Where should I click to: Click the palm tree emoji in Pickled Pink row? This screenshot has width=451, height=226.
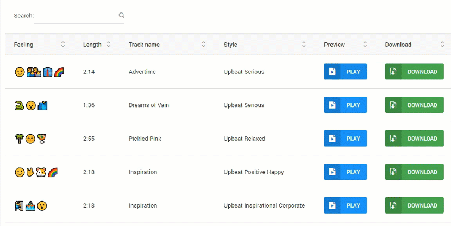18,139
